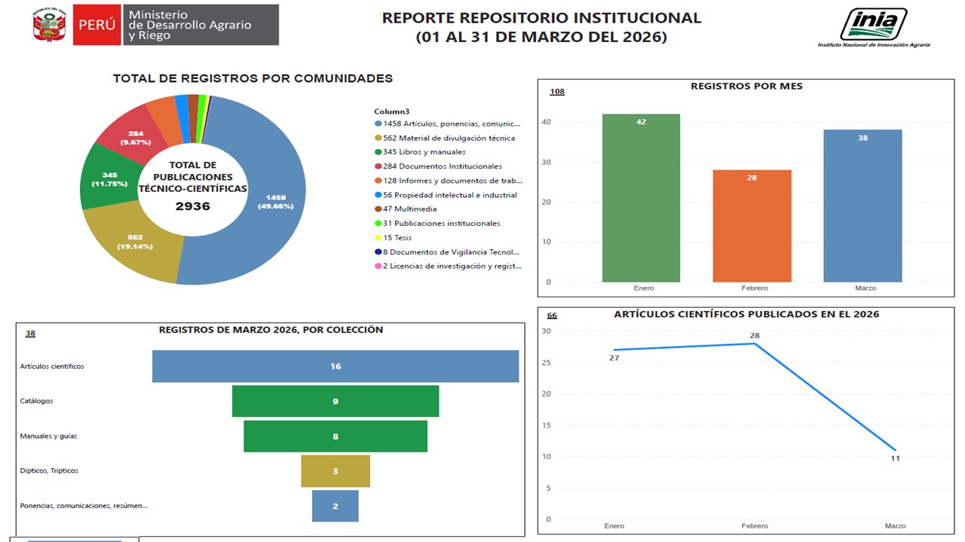Click the Dípticos, Trípticos funnel bar 3
Screen dimensions: 965x542
[x=335, y=471]
